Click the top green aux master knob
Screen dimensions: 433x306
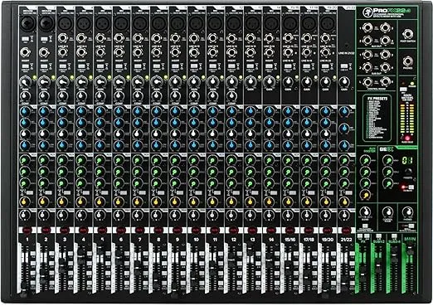point(366,160)
